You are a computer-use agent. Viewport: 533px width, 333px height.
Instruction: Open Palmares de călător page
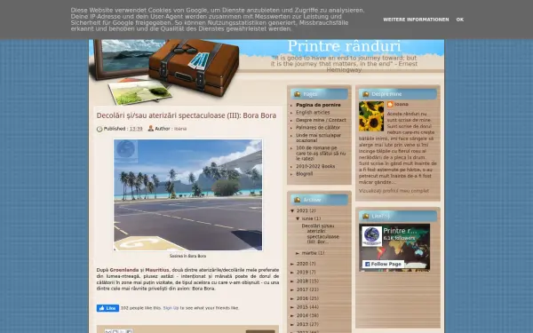tap(318, 128)
